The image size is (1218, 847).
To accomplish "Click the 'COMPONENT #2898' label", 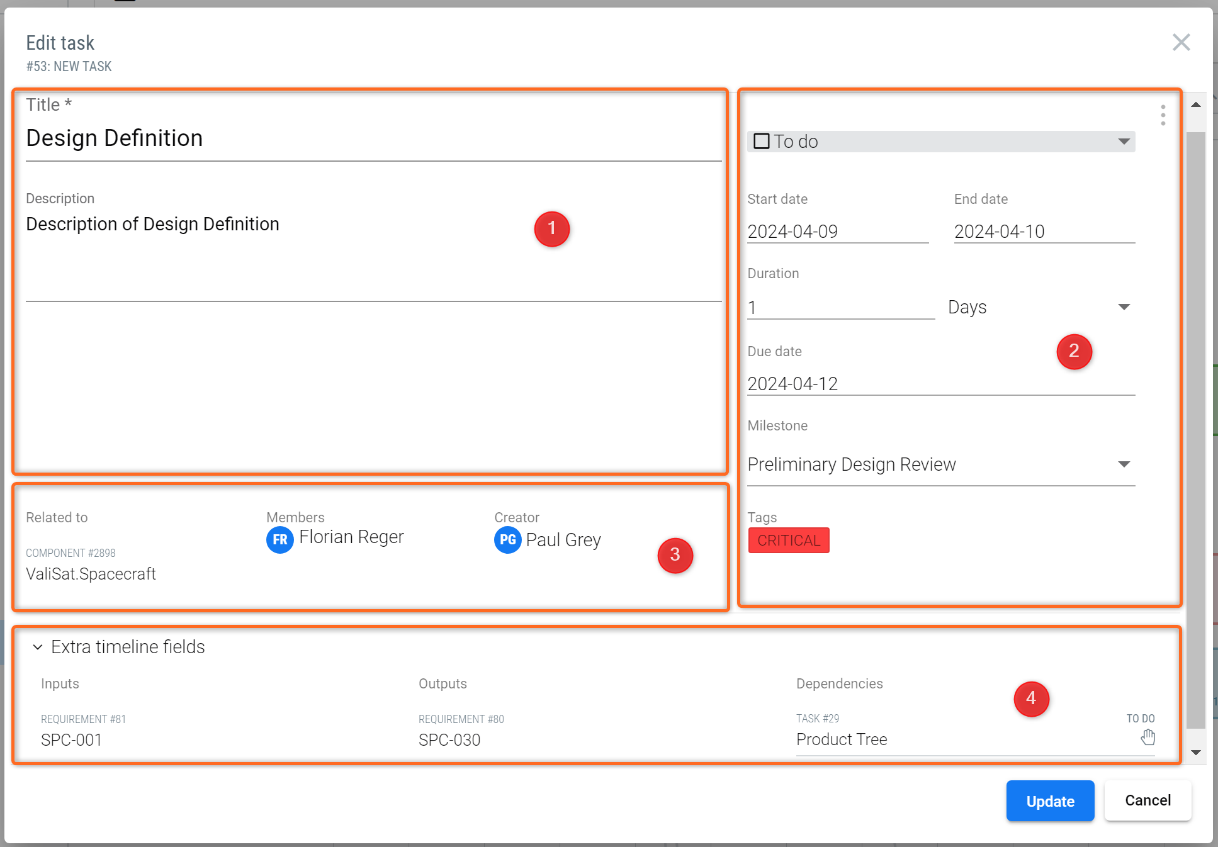I will click(x=70, y=553).
